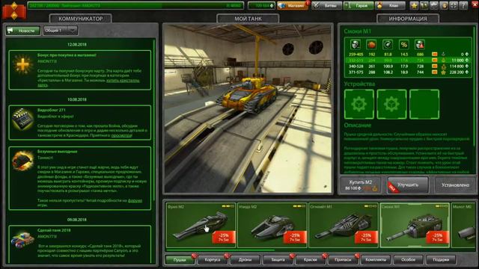This screenshot has height=269, width=479.
Task: Click the crystal balance counter
Action: pyautogui.click(x=261, y=5)
